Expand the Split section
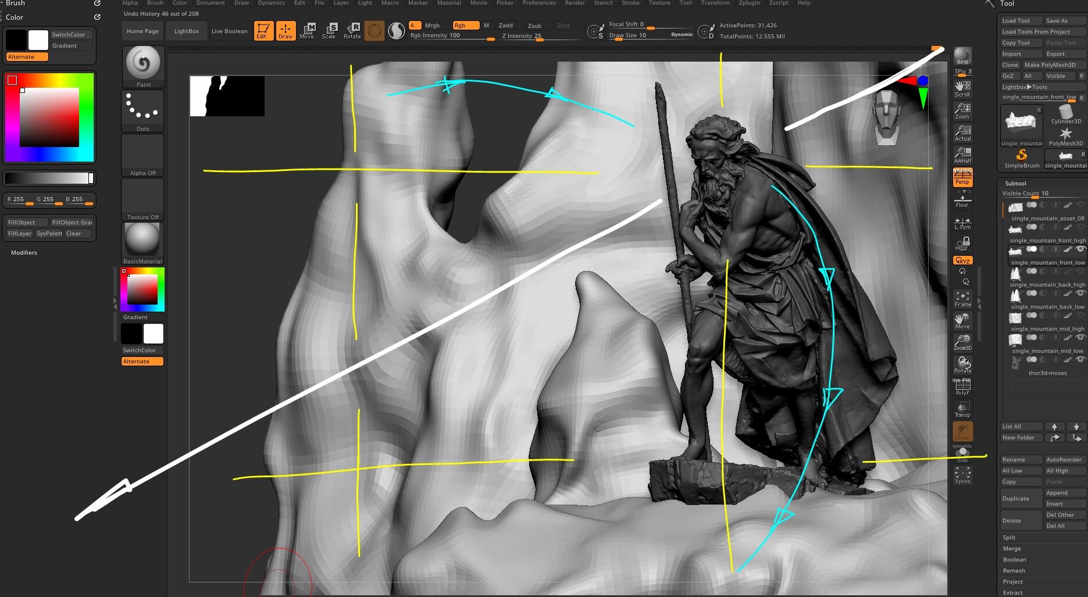Screen dimensions: 1088x597 1009,538
